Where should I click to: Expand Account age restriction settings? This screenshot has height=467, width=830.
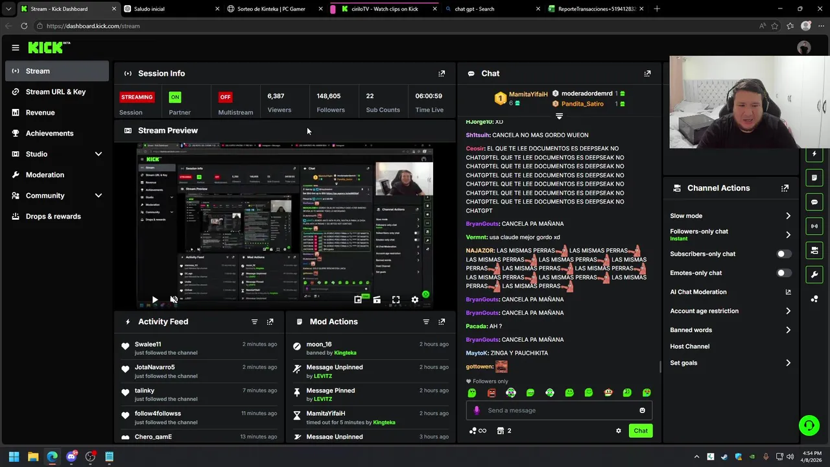click(788, 311)
